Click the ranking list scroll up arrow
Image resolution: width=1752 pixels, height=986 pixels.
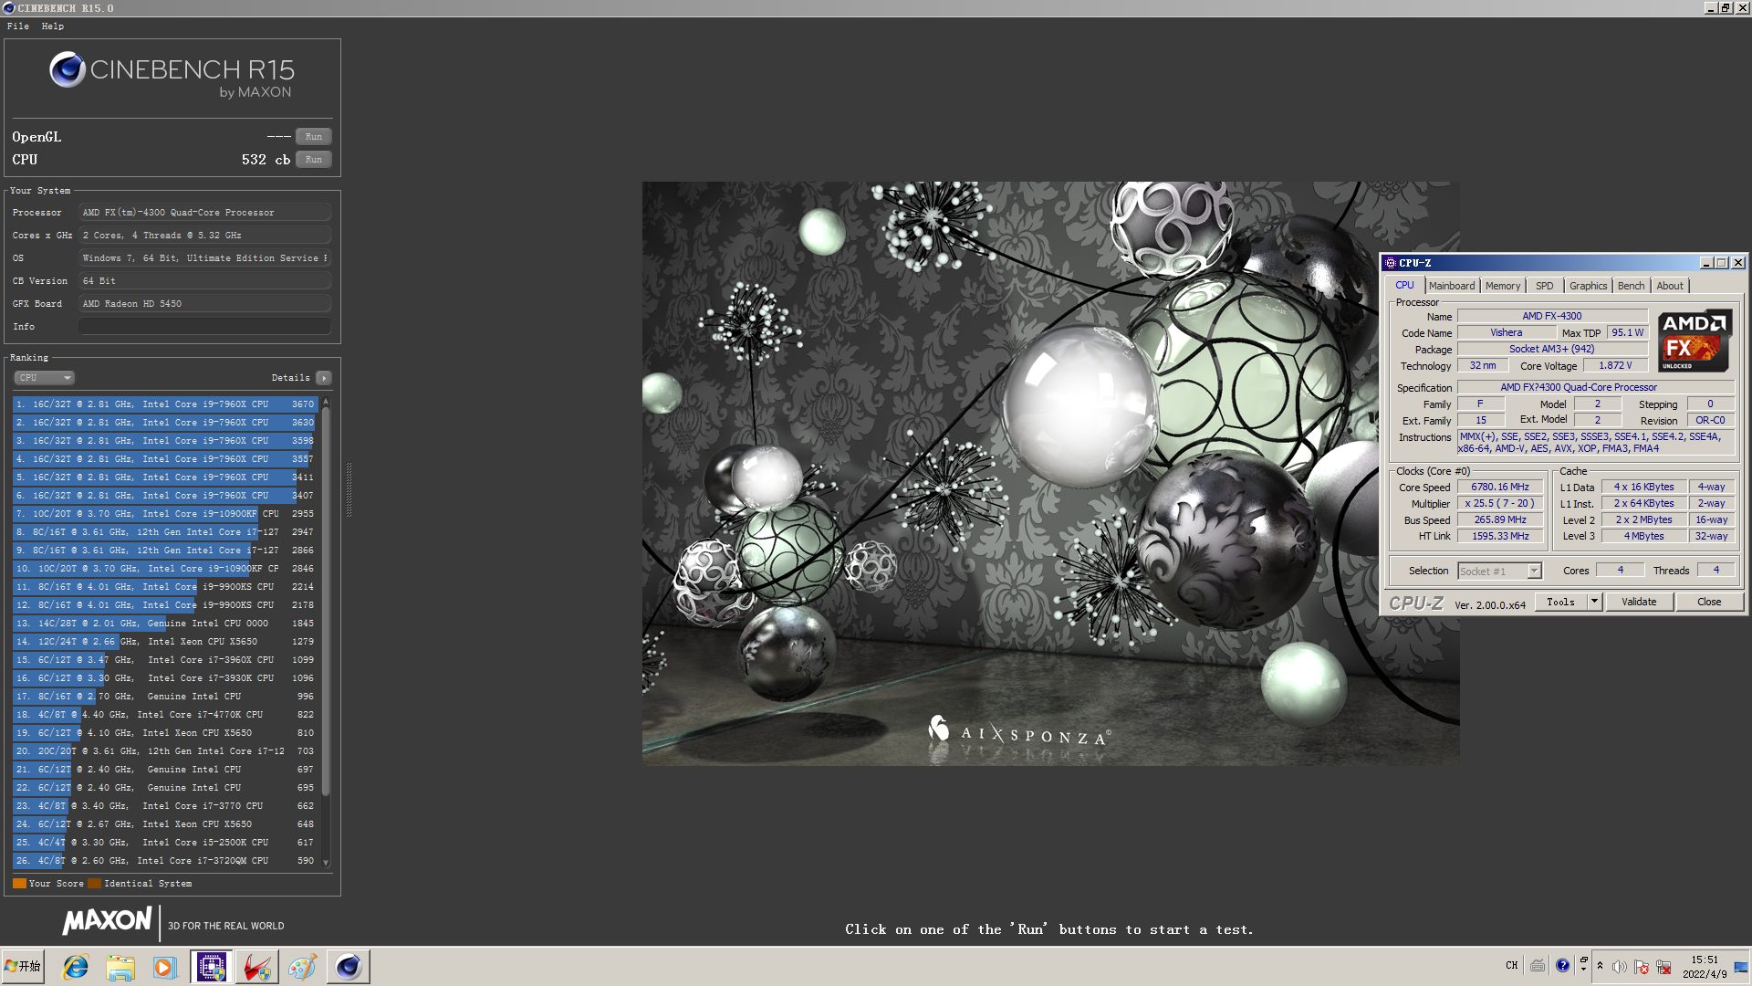326,403
